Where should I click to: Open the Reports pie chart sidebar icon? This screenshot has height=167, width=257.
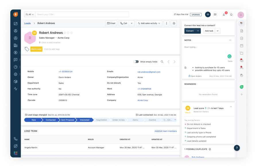pyautogui.click(x=16, y=67)
